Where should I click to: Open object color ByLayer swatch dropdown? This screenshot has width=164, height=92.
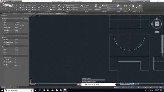(x=109, y=5)
